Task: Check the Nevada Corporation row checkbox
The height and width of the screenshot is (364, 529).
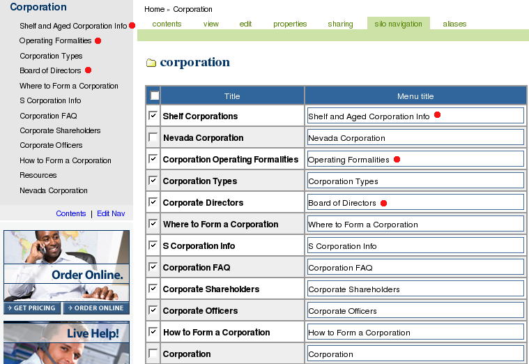Action: coord(153,137)
